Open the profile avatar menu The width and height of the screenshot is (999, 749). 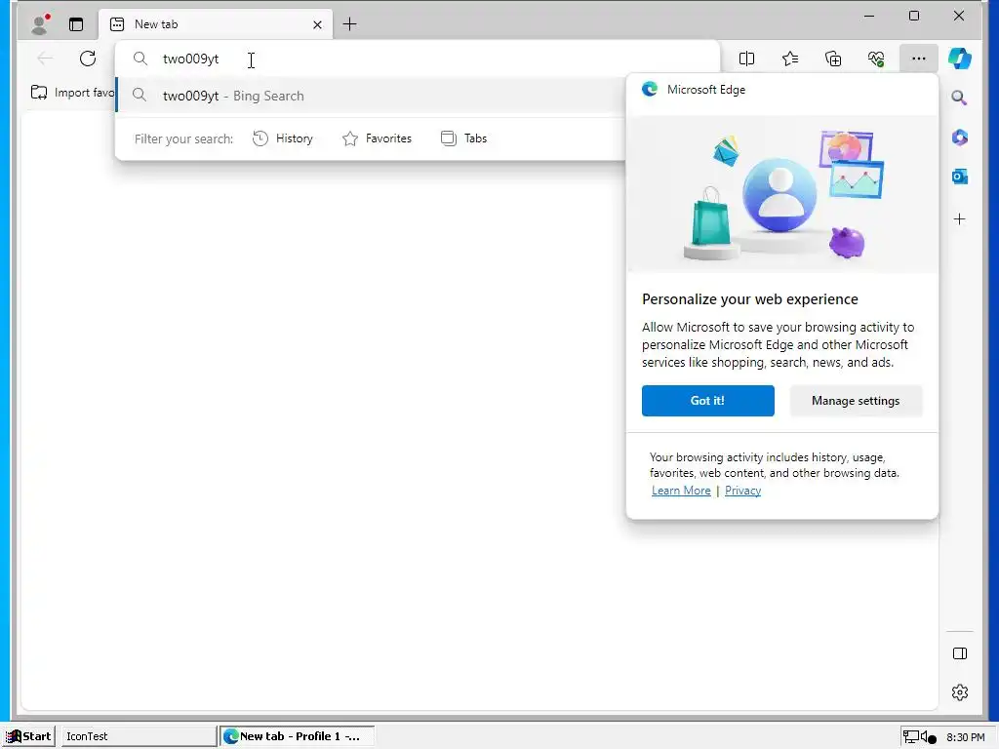tap(41, 24)
